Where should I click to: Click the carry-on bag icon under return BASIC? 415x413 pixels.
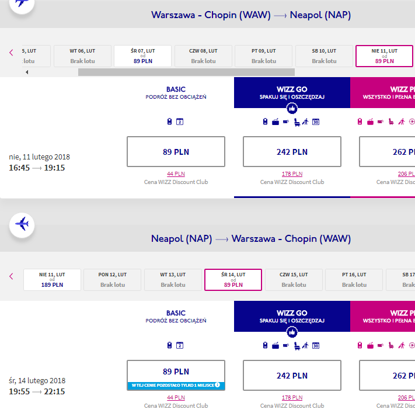[x=169, y=345]
